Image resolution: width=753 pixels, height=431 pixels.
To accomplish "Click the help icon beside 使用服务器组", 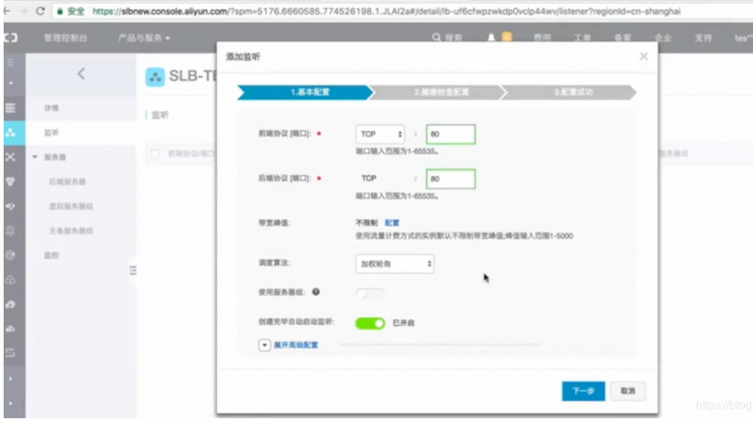I will [x=315, y=292].
